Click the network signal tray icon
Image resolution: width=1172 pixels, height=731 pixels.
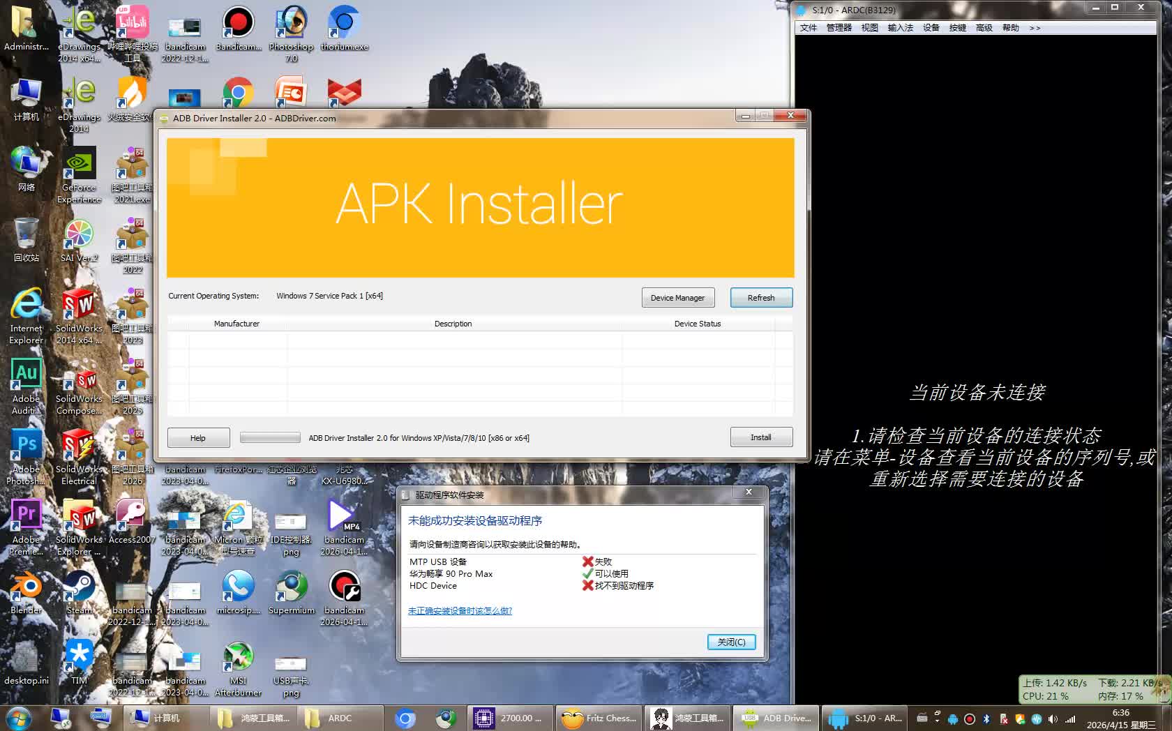coord(1069,718)
